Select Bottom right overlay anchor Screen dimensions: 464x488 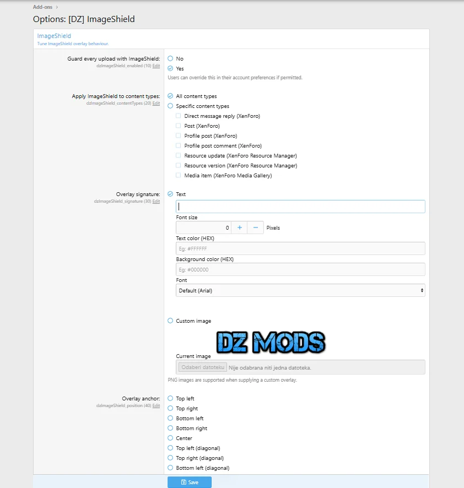[x=171, y=429]
